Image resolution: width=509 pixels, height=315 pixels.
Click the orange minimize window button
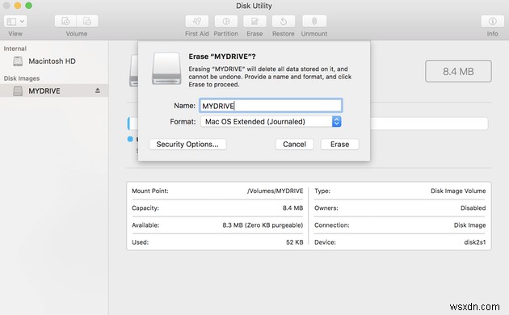18,6
